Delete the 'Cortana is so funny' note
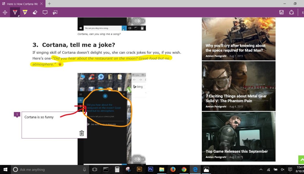 click(x=82, y=133)
